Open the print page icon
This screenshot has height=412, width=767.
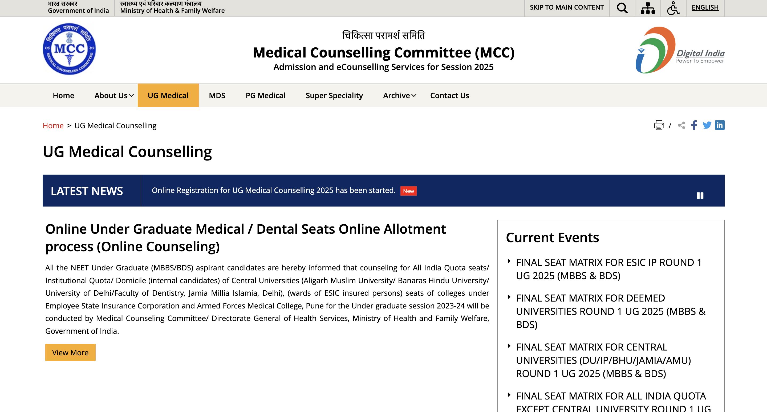[659, 125]
